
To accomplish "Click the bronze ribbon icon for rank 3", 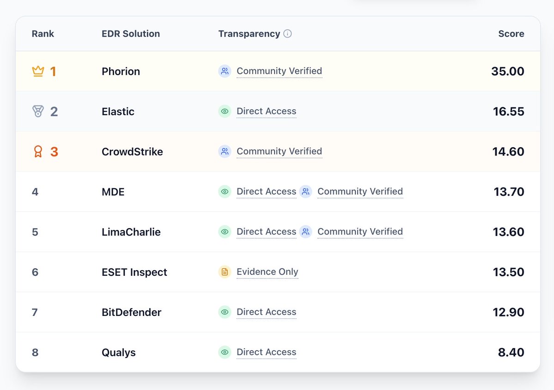I will (38, 151).
